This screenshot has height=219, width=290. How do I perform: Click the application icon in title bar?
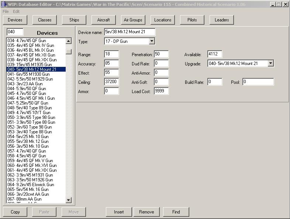(x=4, y=4)
